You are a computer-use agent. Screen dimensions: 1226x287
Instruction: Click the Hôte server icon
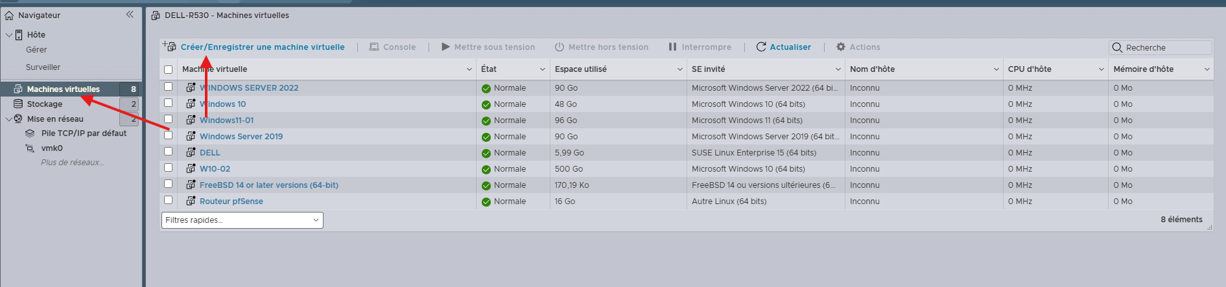19,34
